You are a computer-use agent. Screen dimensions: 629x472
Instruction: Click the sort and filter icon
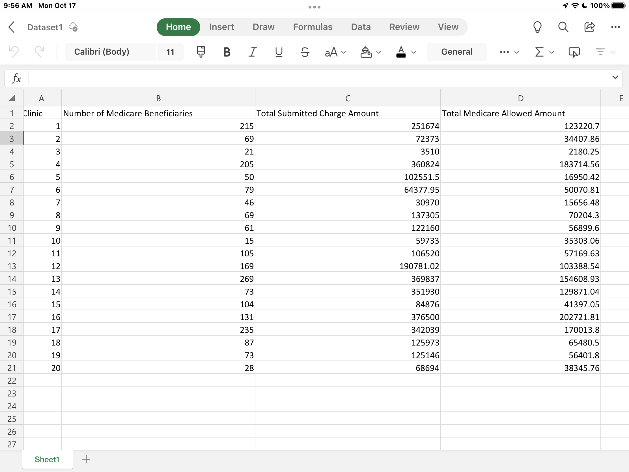click(x=601, y=52)
